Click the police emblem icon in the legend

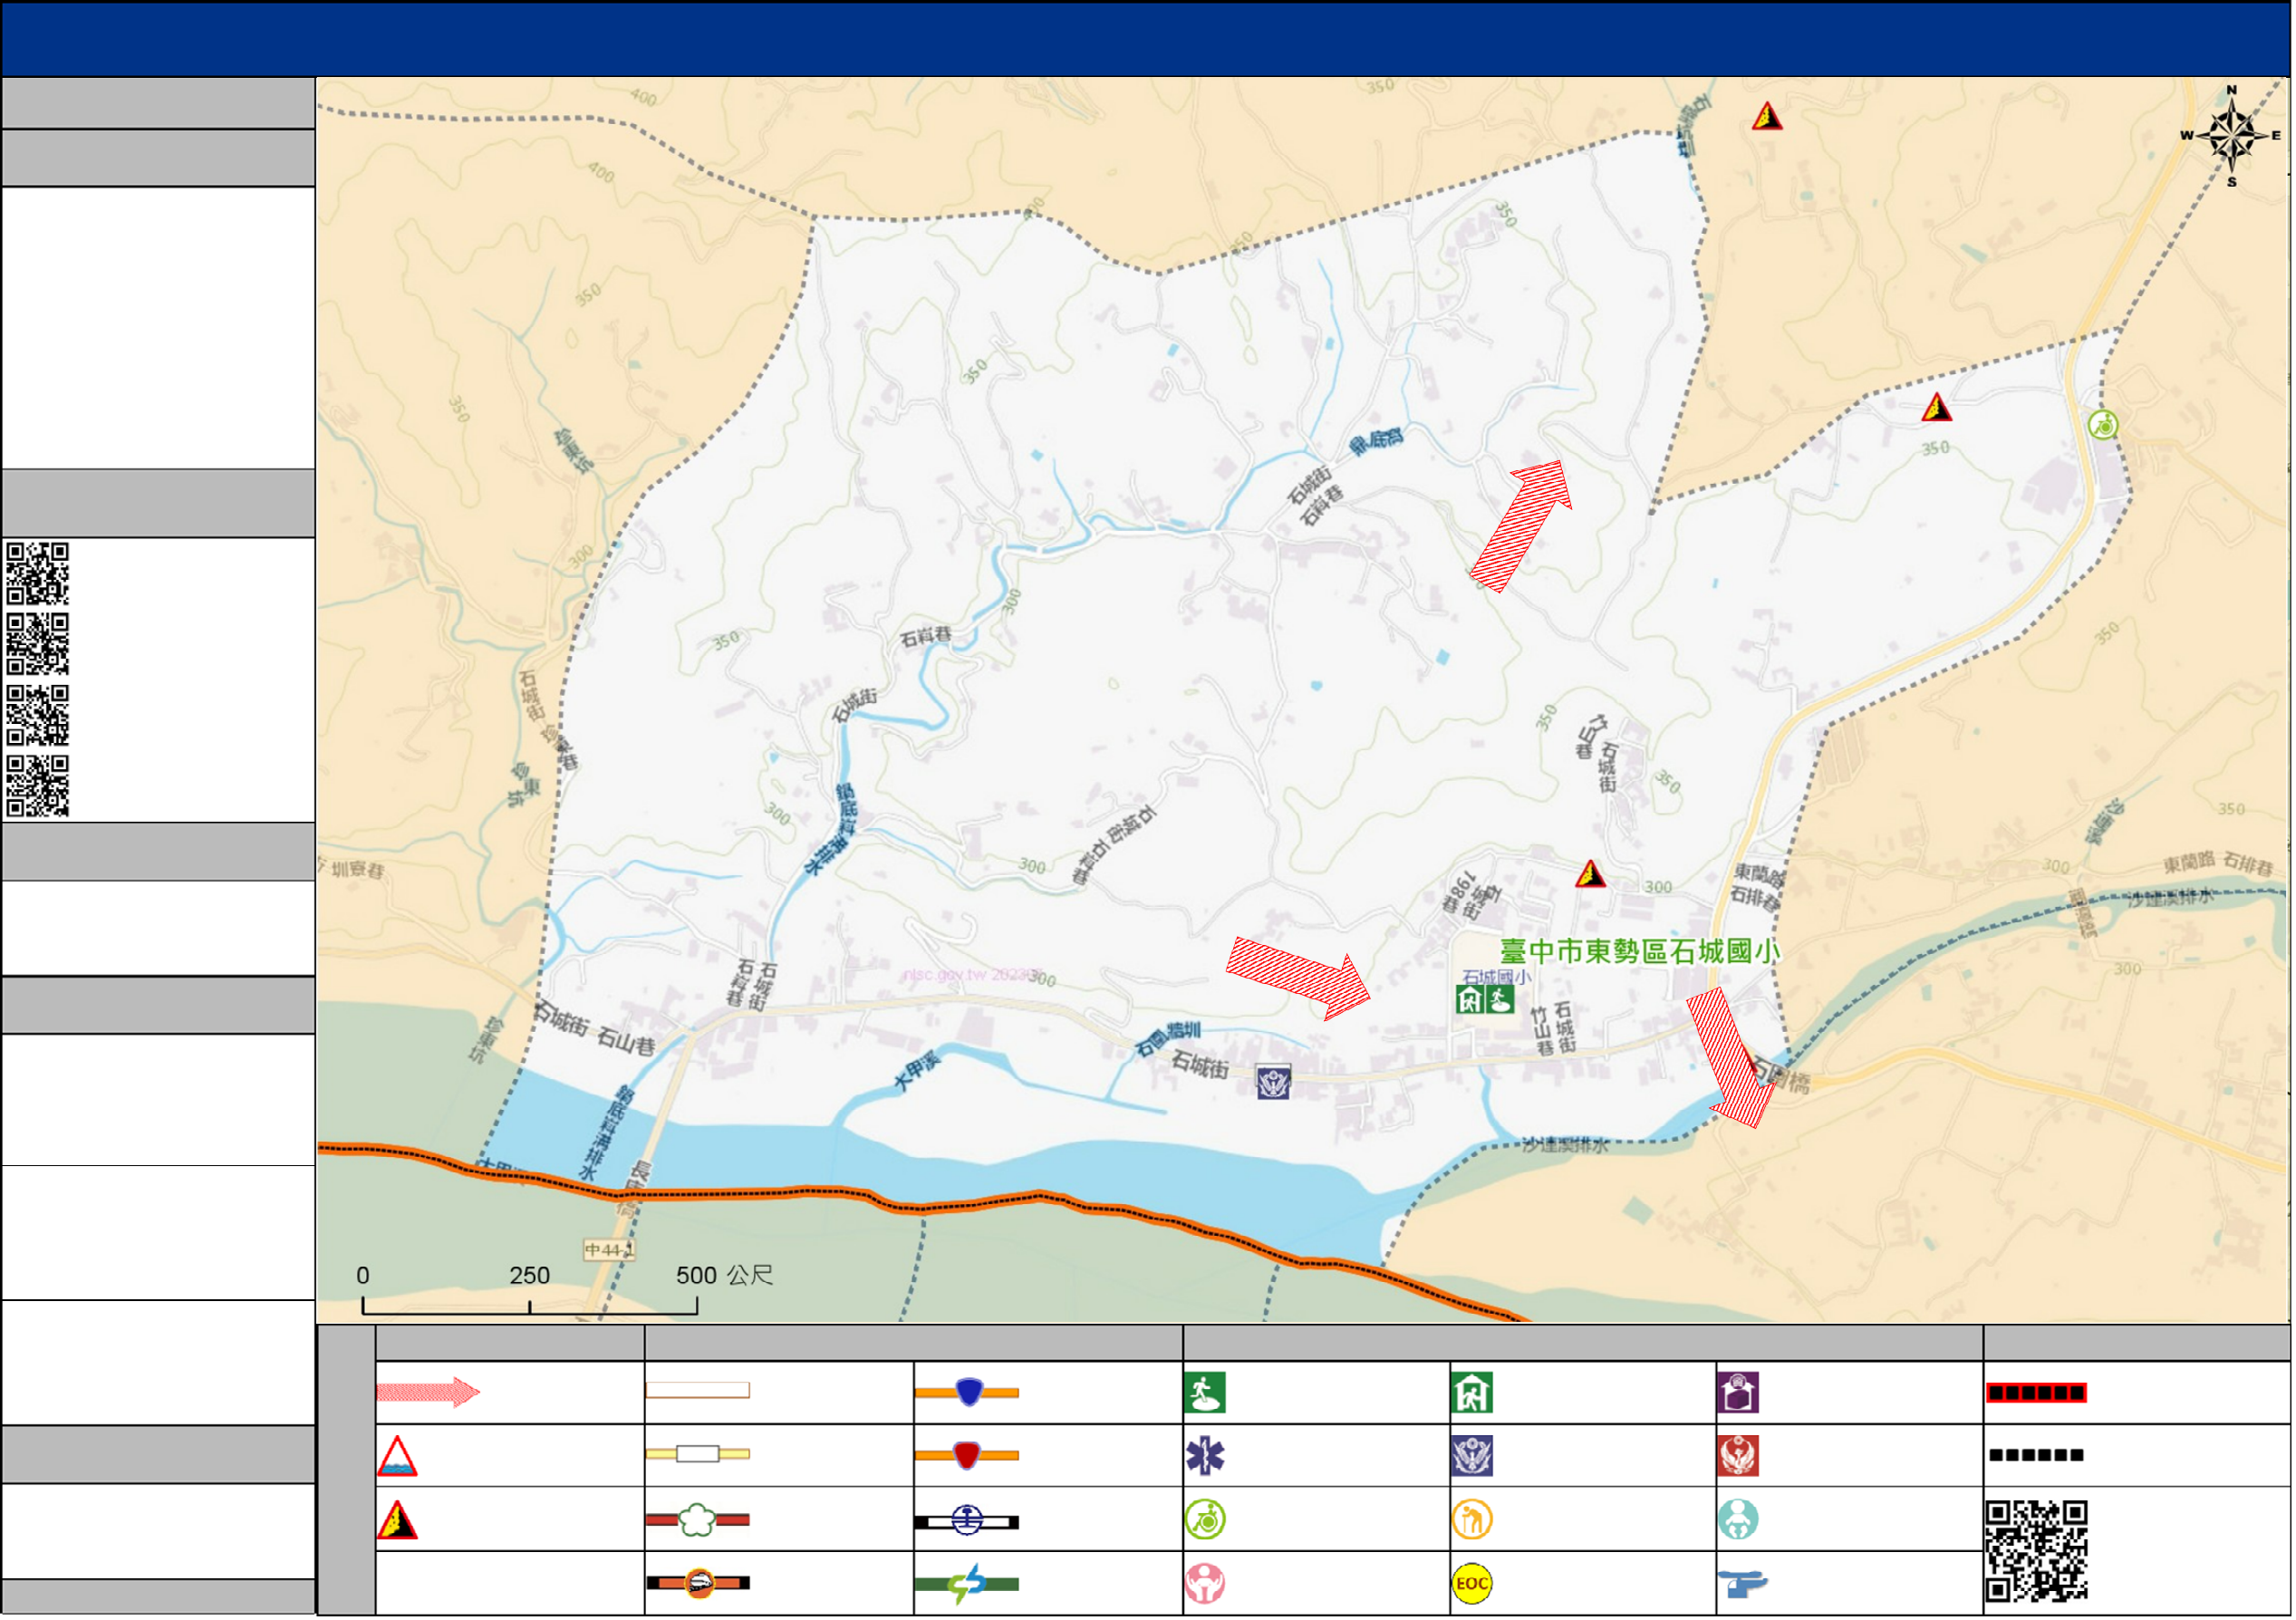(x=1473, y=1457)
